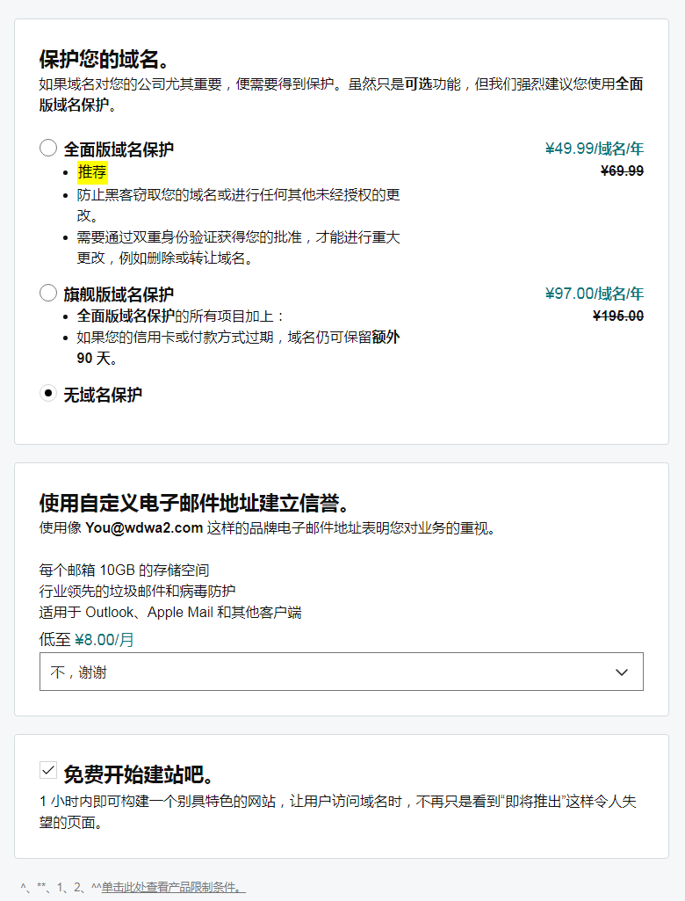Click the "¥97.00/域名/年" price text
The image size is (685, 901).
[x=594, y=294]
